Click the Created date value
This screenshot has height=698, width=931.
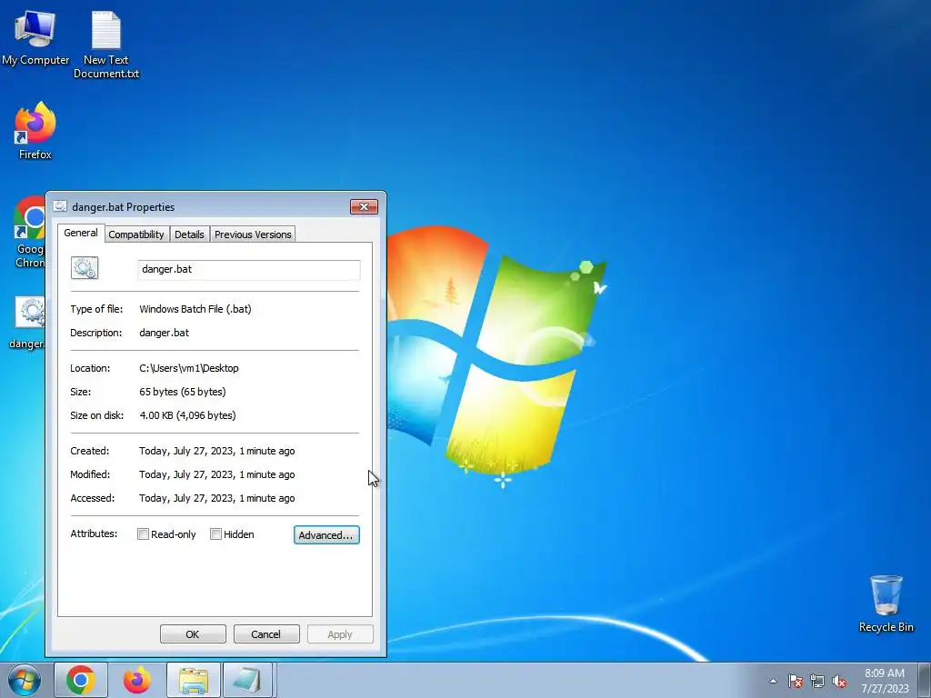coord(216,451)
